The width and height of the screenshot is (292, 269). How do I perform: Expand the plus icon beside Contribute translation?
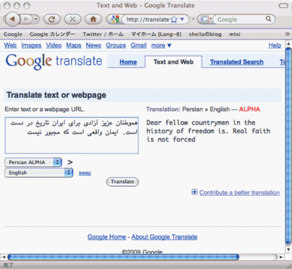point(194,192)
